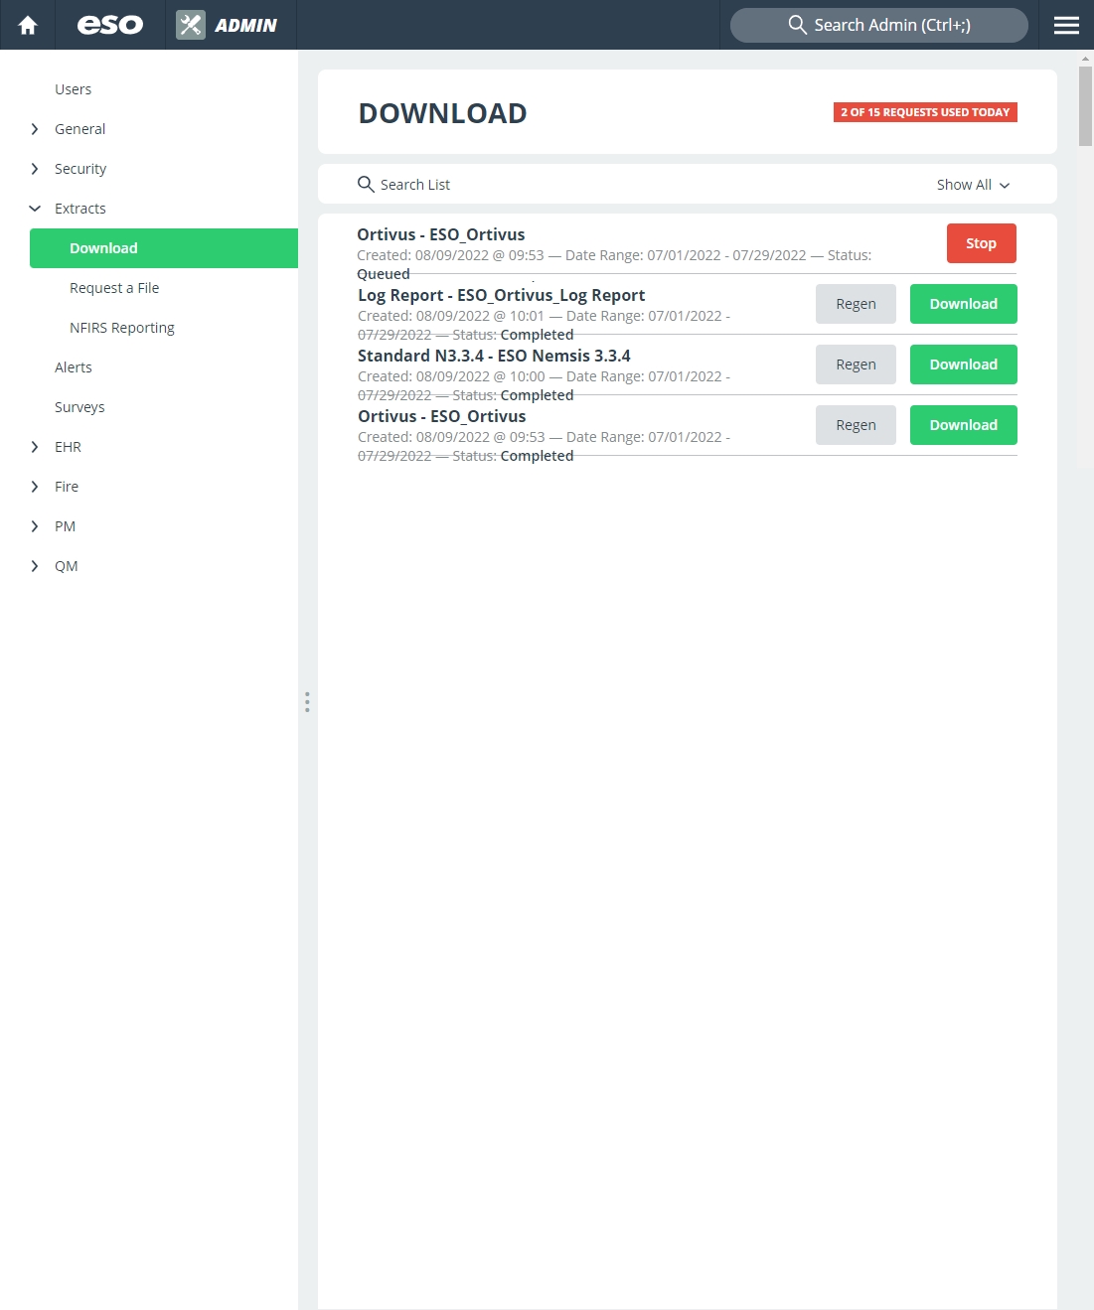Click the page vertical scrollbar
Image resolution: width=1094 pixels, height=1310 pixels.
click(x=1085, y=106)
